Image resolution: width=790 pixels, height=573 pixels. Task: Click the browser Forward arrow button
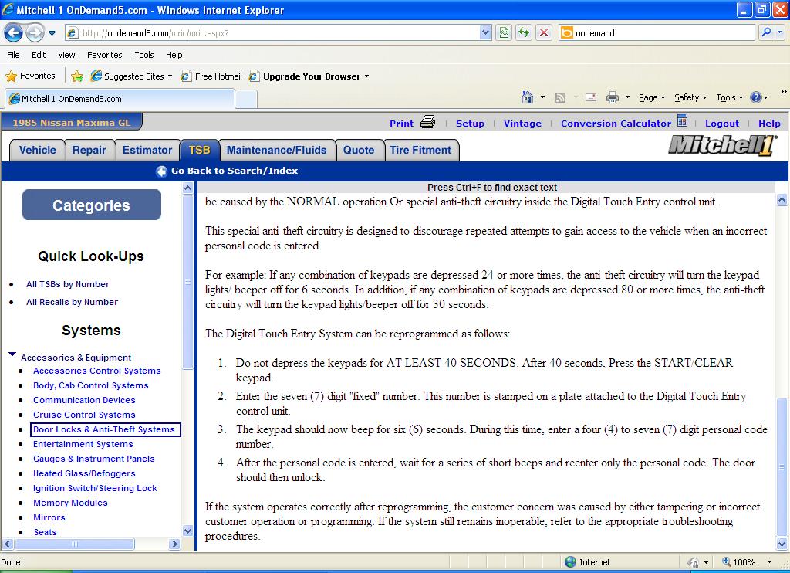tap(35, 33)
